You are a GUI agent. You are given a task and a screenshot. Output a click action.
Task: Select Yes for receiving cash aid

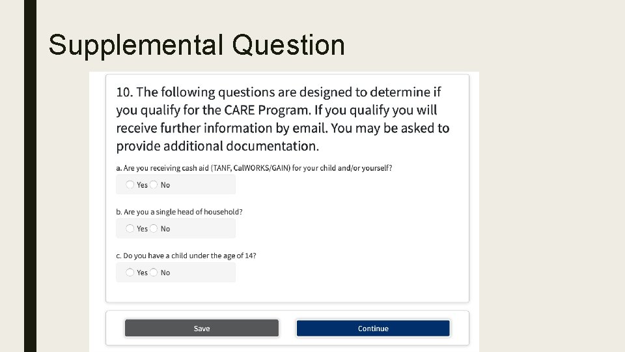[x=130, y=185]
